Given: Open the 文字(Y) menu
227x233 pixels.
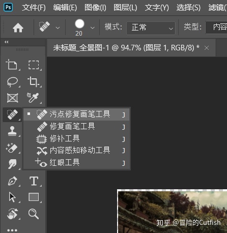Looking at the screenshot, I should [x=157, y=8].
